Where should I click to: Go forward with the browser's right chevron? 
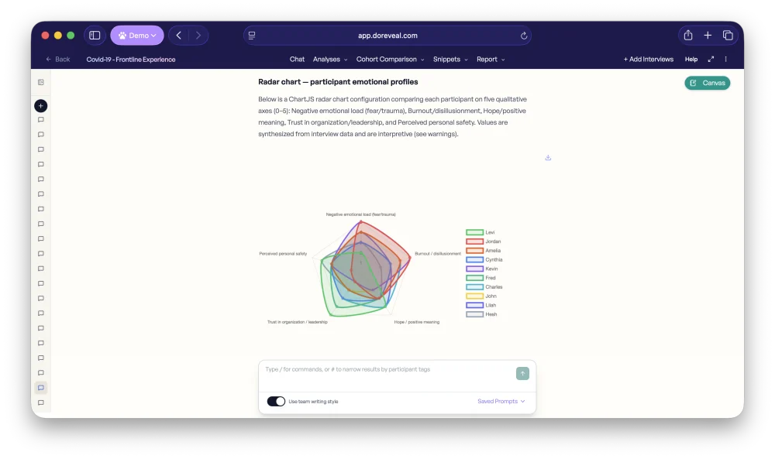point(198,36)
